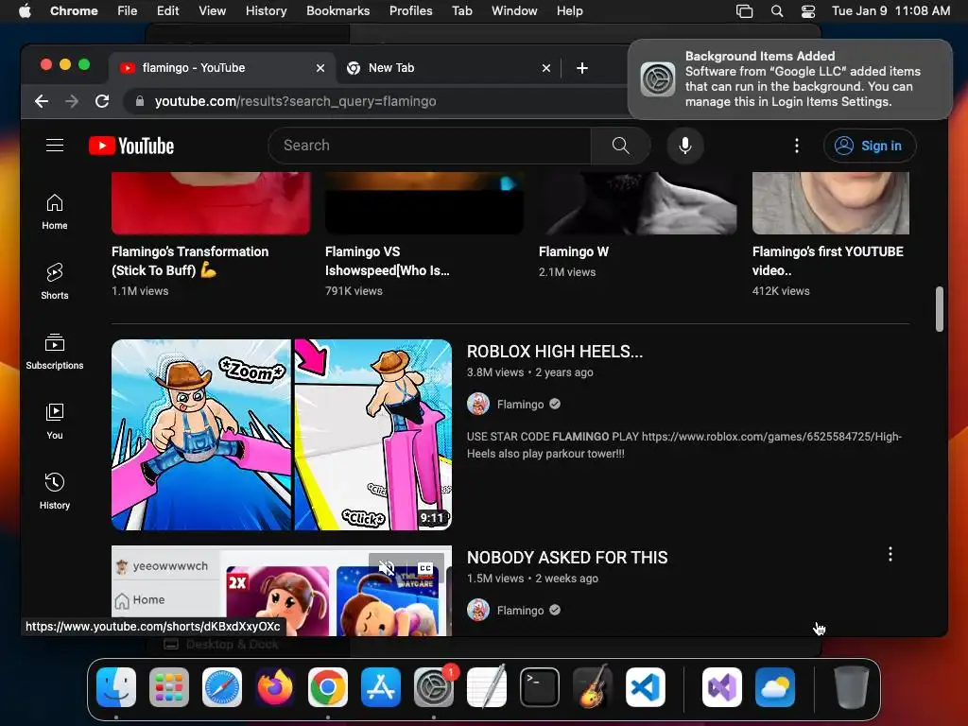Click Stage Manager icon in menu bar
Image resolution: width=968 pixels, height=726 pixels.
coord(745,11)
